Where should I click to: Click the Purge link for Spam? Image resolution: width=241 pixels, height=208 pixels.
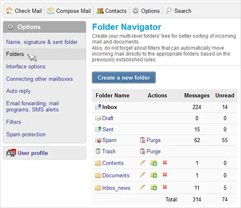153,140
